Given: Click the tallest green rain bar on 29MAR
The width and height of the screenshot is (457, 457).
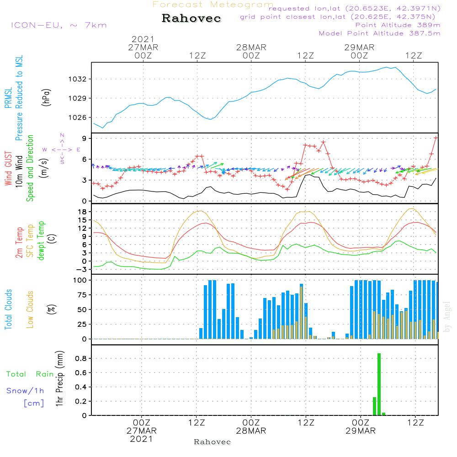Looking at the screenshot, I should pos(379,384).
